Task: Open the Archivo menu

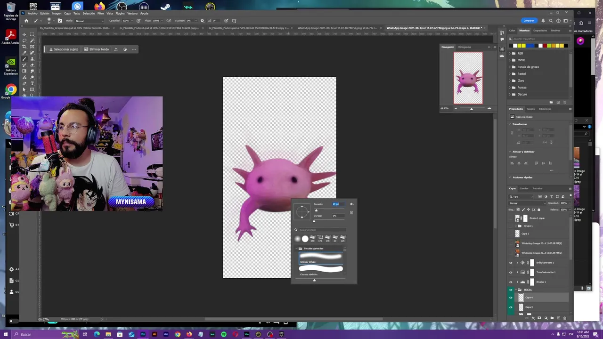Action: 32,13
